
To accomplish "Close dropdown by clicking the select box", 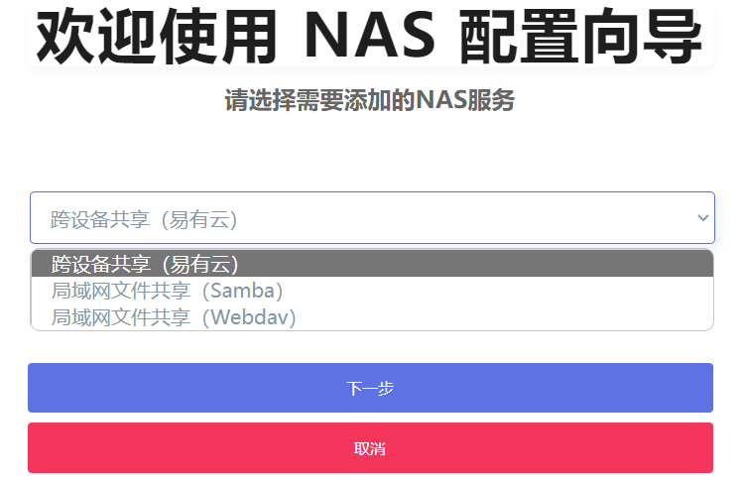I will pyautogui.click(x=372, y=218).
